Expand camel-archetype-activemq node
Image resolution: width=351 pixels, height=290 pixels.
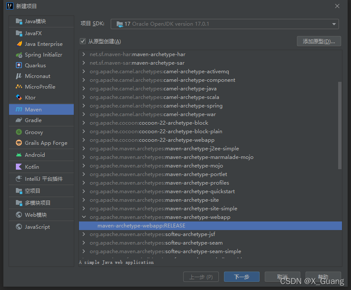tap(84, 72)
